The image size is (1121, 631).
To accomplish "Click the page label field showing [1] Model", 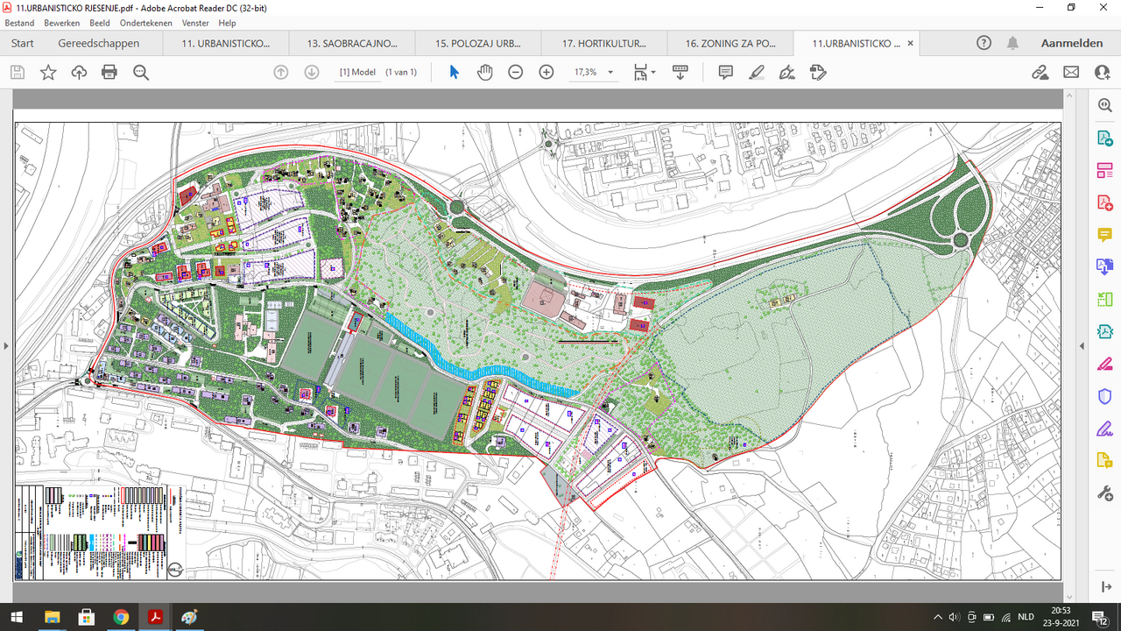I will pyautogui.click(x=358, y=72).
